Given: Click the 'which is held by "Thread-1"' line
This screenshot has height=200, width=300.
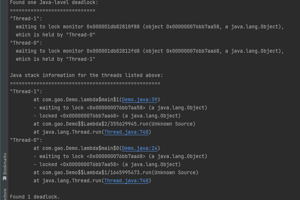Looking at the screenshot, I should [x=56, y=59].
